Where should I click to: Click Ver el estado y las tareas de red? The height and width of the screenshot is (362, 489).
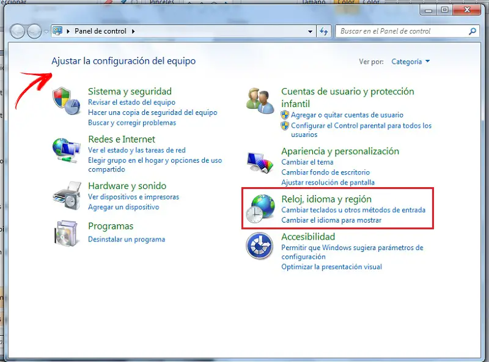point(136,150)
